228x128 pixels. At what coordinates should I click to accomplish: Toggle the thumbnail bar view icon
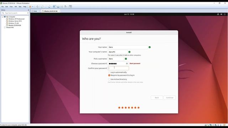(58, 7)
